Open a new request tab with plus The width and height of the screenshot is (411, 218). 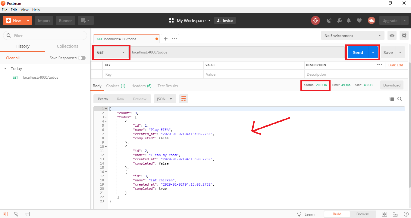[x=166, y=39]
